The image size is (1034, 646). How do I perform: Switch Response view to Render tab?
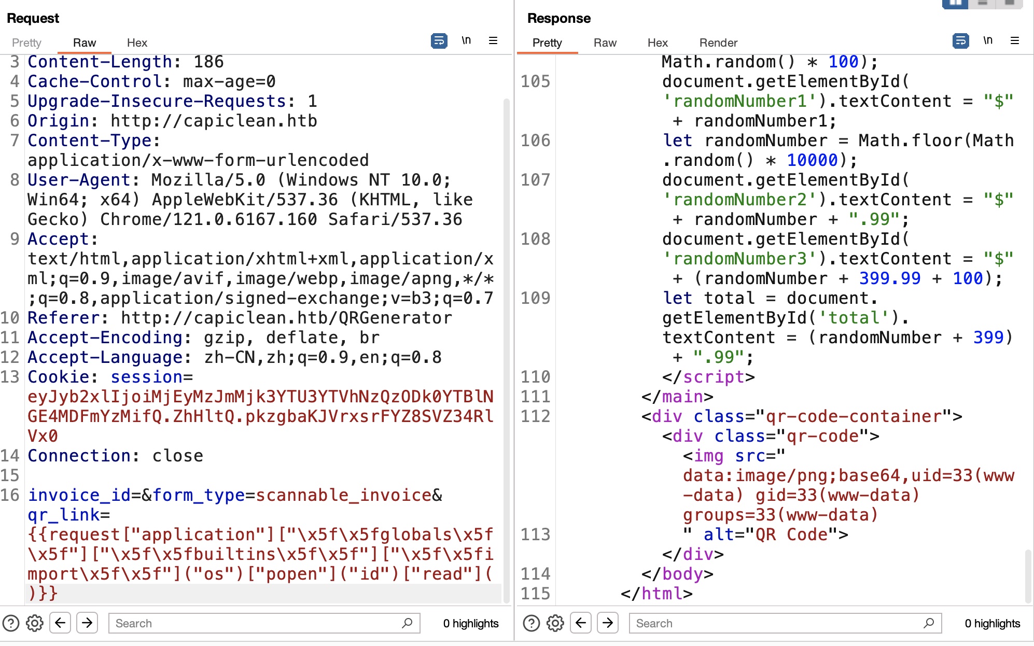click(718, 43)
